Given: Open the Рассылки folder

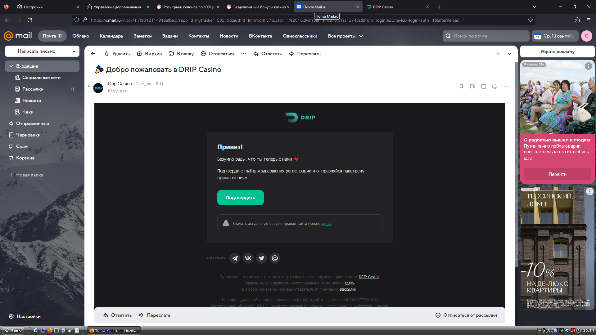Looking at the screenshot, I should (x=42, y=89).
